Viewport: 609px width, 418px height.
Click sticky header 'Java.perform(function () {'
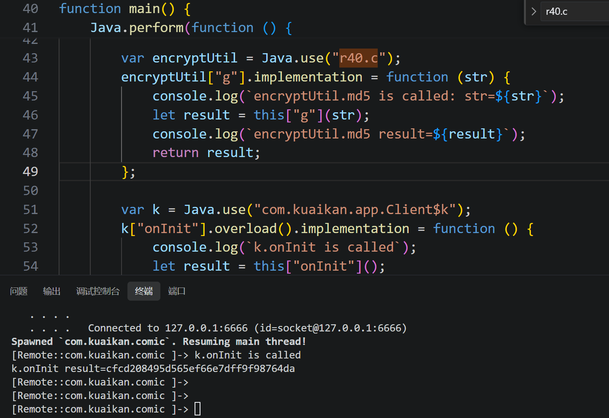[191, 28]
